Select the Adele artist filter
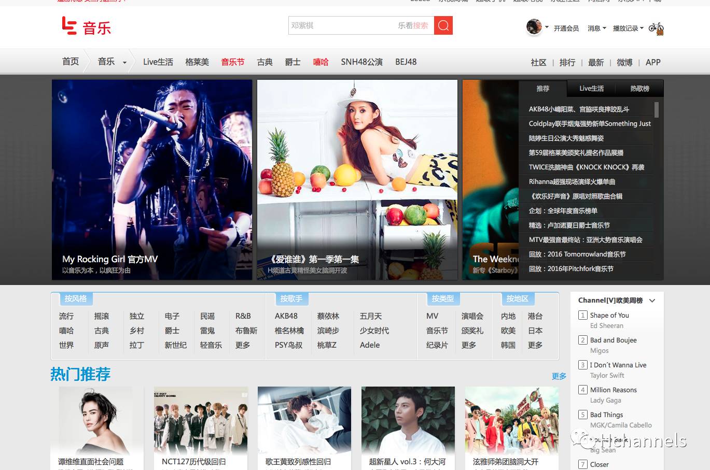 tap(370, 345)
